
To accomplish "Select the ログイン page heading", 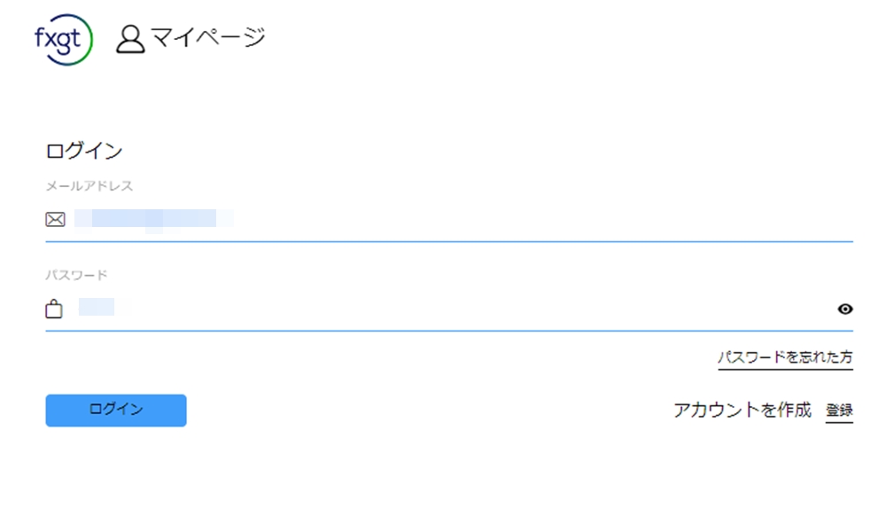I will pos(86,151).
